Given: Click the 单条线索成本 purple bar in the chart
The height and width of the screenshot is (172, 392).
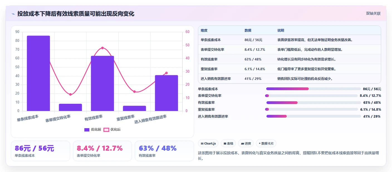Looking at the screenshot, I should point(38,73).
